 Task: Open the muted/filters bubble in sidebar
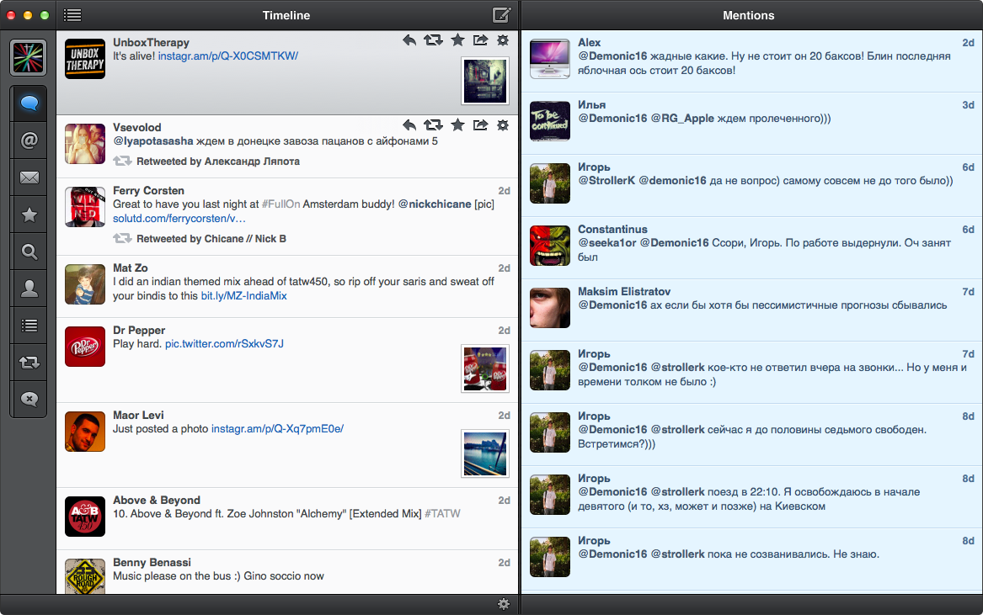(29, 400)
